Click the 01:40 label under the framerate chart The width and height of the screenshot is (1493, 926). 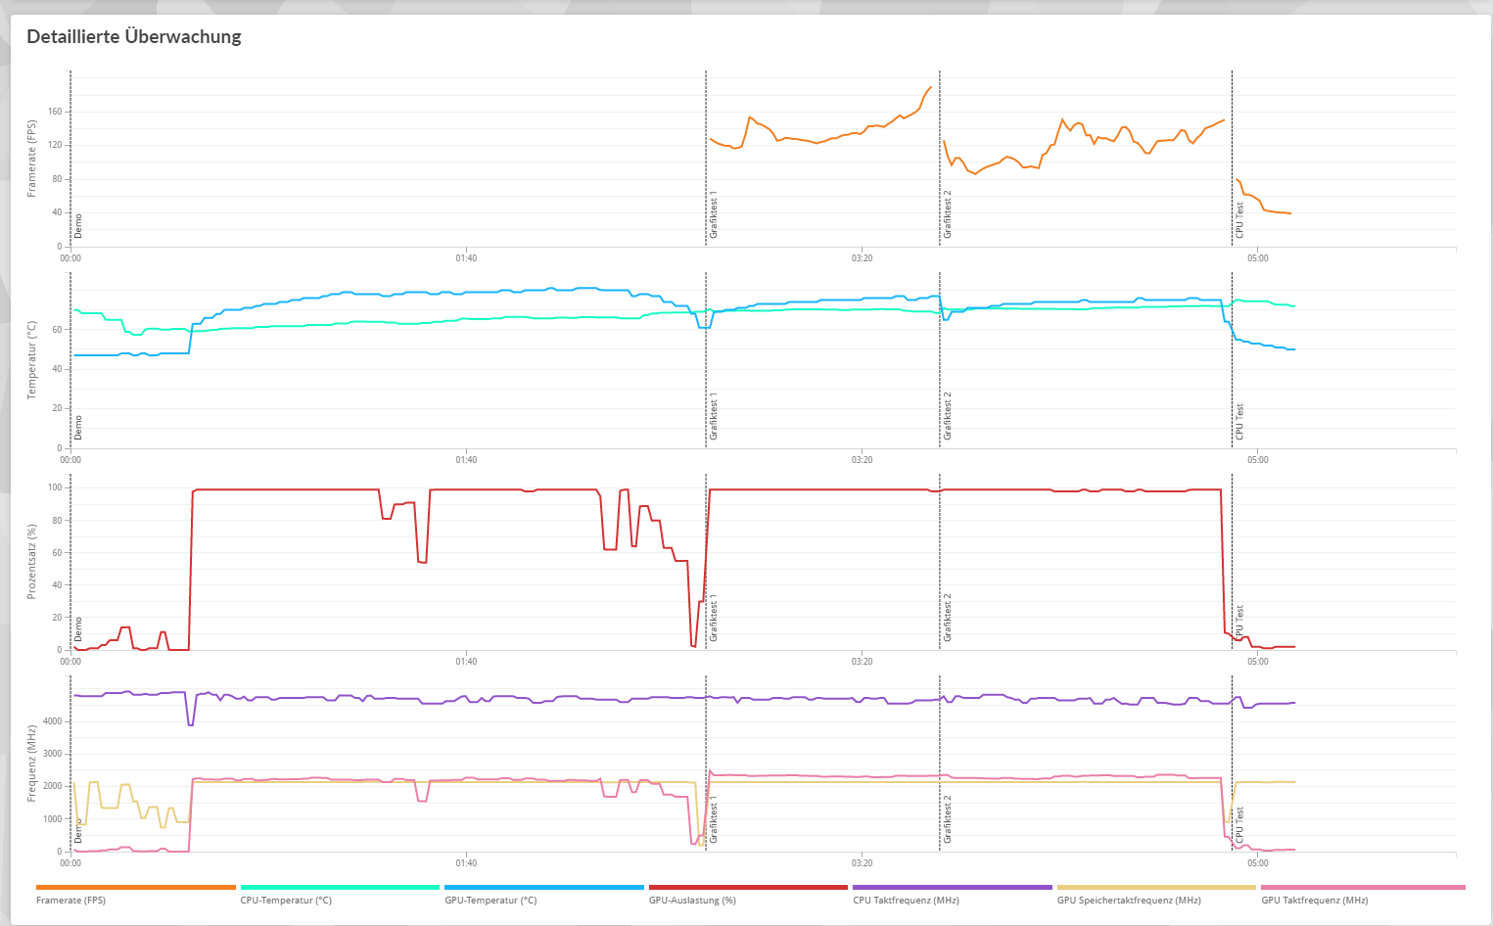click(466, 258)
